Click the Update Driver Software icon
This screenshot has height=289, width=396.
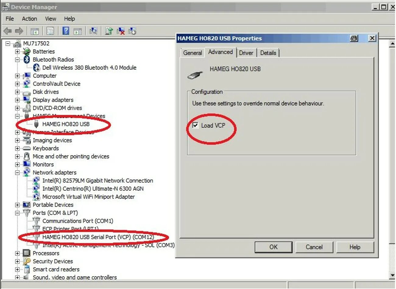(109, 31)
